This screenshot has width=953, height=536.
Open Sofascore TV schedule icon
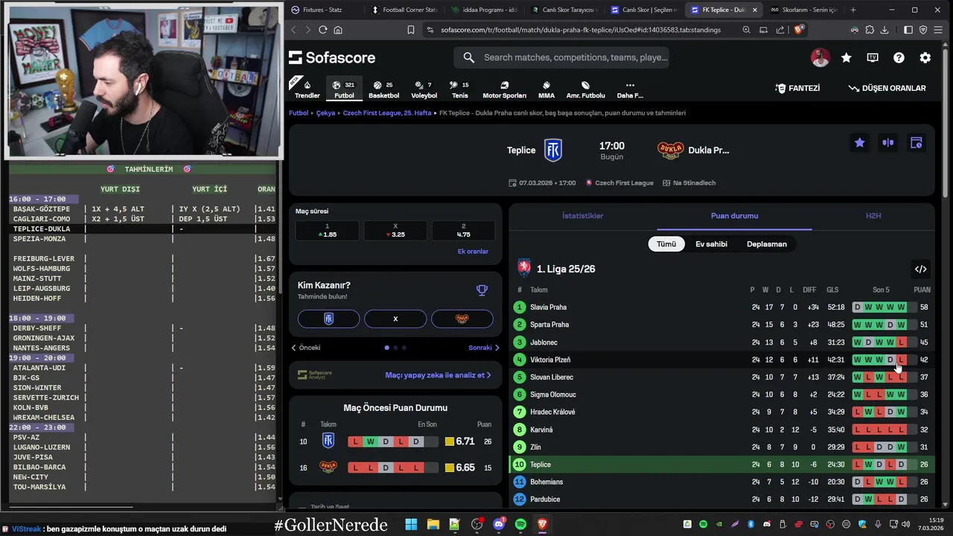[x=873, y=57]
